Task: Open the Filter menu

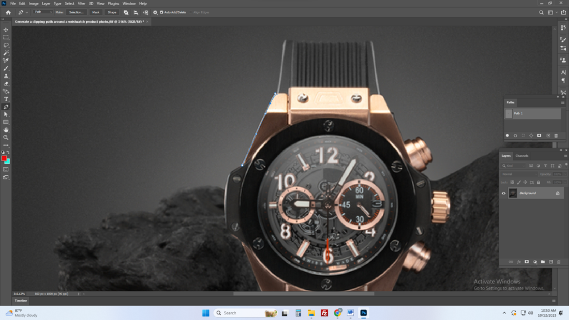Action: click(x=81, y=3)
